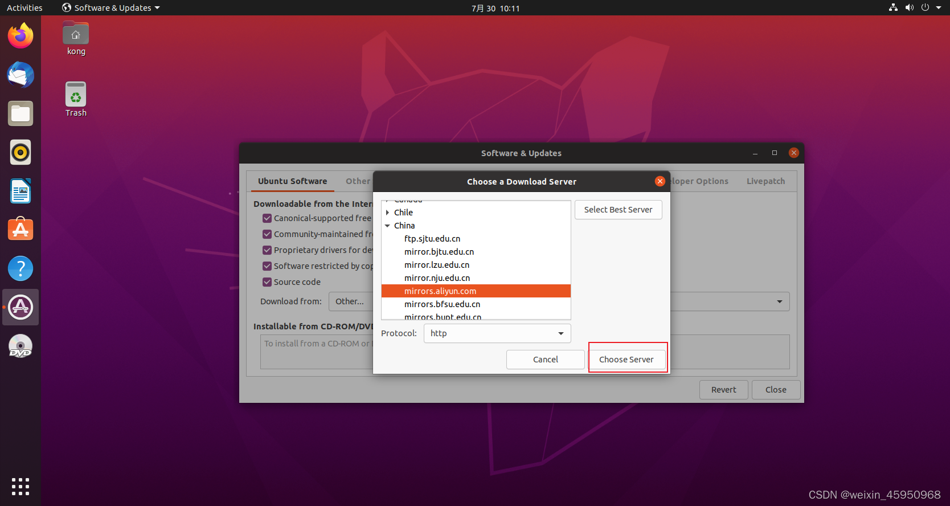The width and height of the screenshot is (950, 506).
Task: Close the Choose a Download Server dialog
Action: [x=660, y=181]
